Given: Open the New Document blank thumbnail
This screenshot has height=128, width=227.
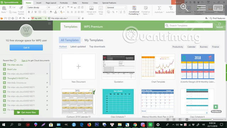Looking at the screenshot, I should click(79, 66).
